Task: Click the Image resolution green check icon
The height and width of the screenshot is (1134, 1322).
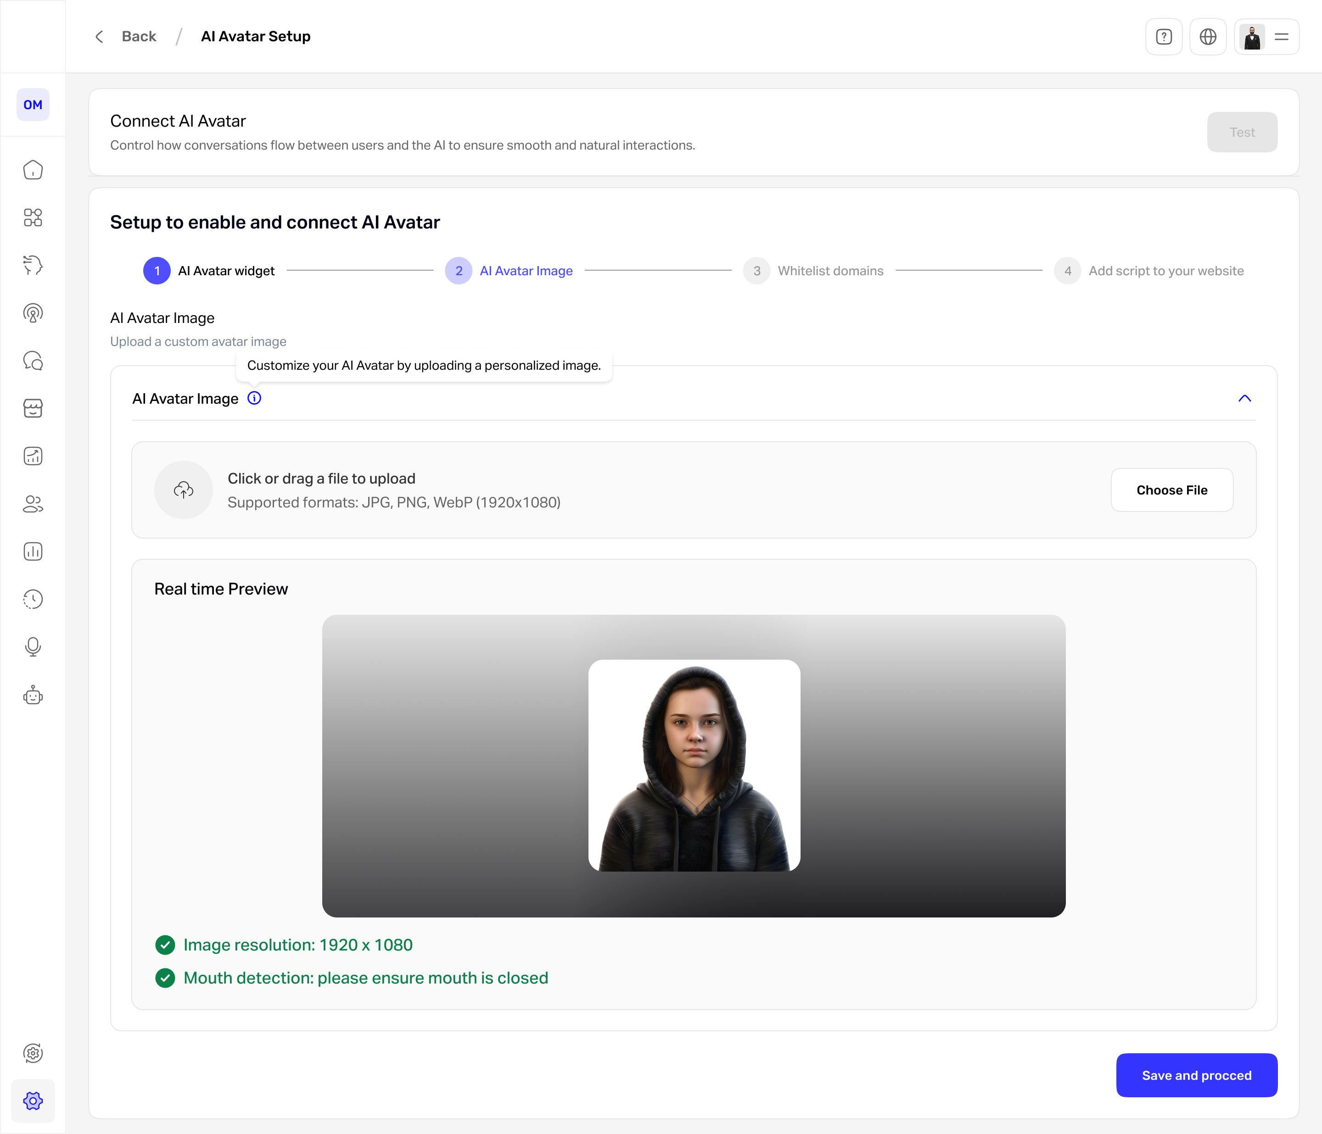Action: [x=165, y=945]
